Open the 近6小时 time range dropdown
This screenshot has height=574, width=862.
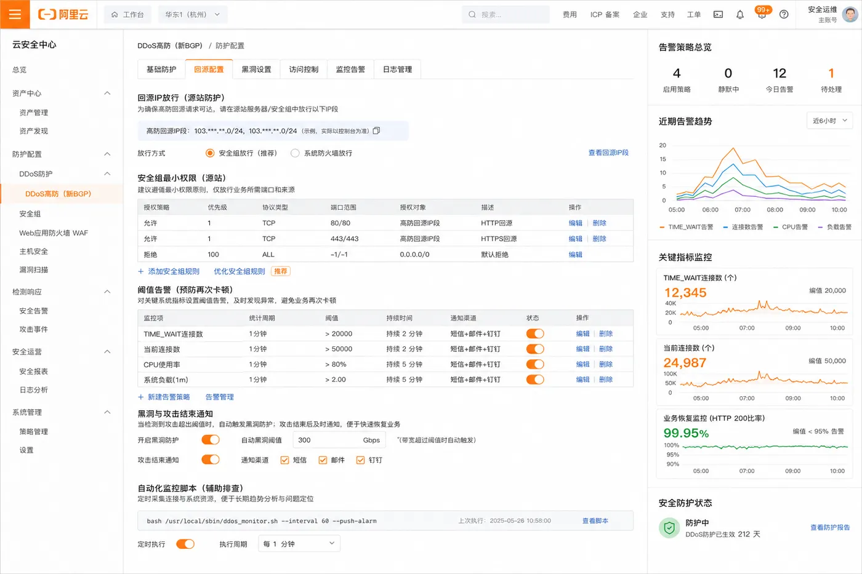coord(829,121)
